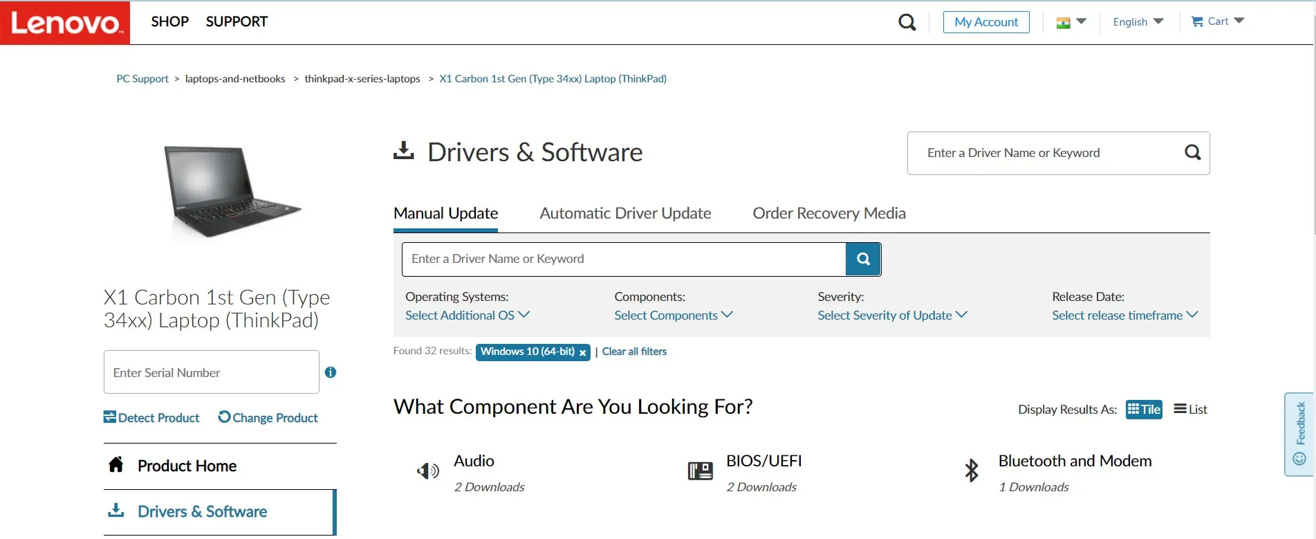This screenshot has height=539, width=1316.
Task: Click '1 Downloads' under Bluetooth and Modem
Action: click(x=1033, y=487)
